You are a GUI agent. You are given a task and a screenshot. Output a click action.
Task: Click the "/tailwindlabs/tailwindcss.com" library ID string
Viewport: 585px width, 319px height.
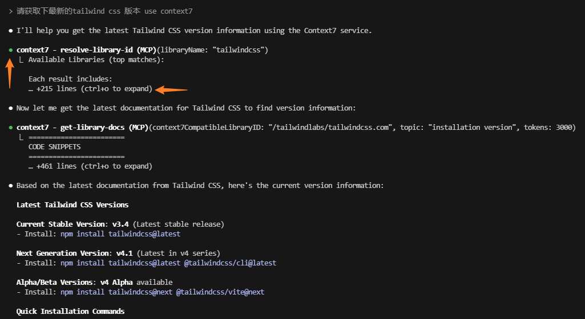[332, 128]
